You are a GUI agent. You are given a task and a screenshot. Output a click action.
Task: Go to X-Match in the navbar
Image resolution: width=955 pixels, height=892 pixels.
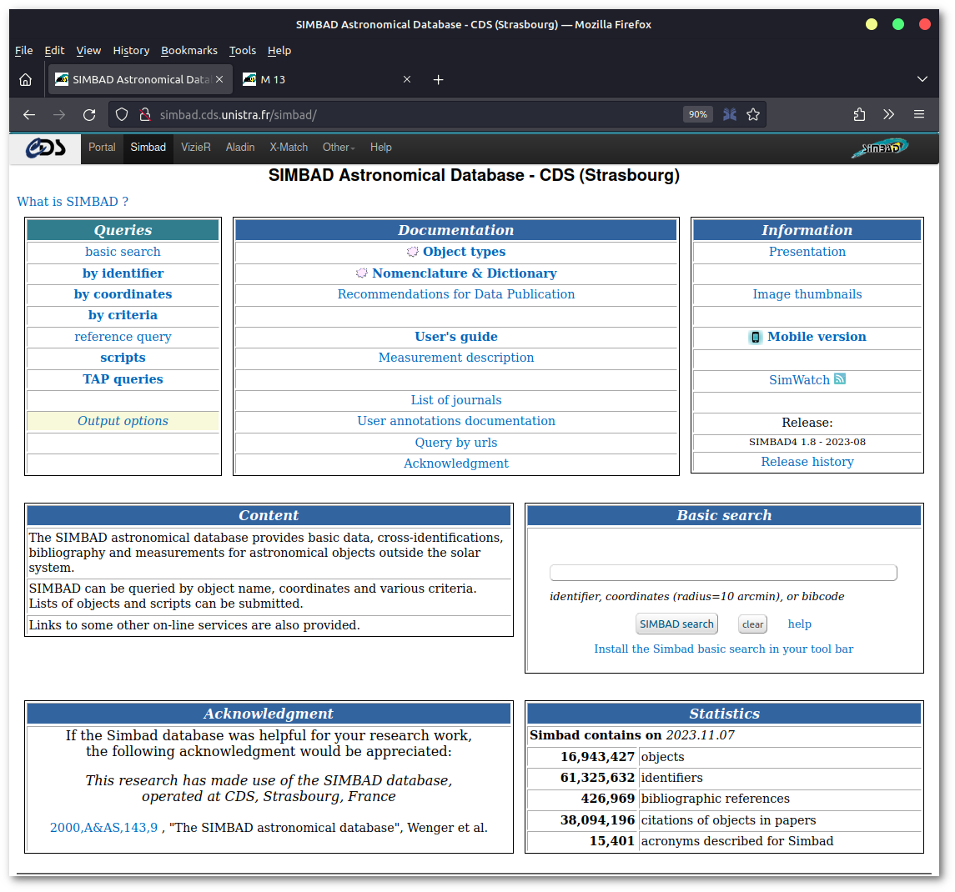coord(289,148)
